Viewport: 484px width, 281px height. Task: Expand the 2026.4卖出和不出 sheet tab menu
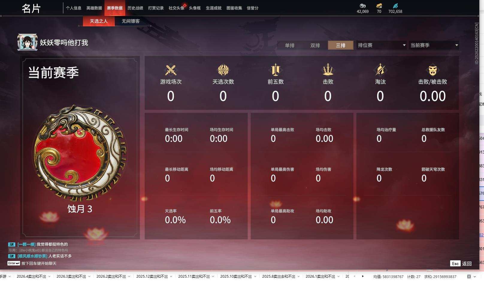click(49, 277)
